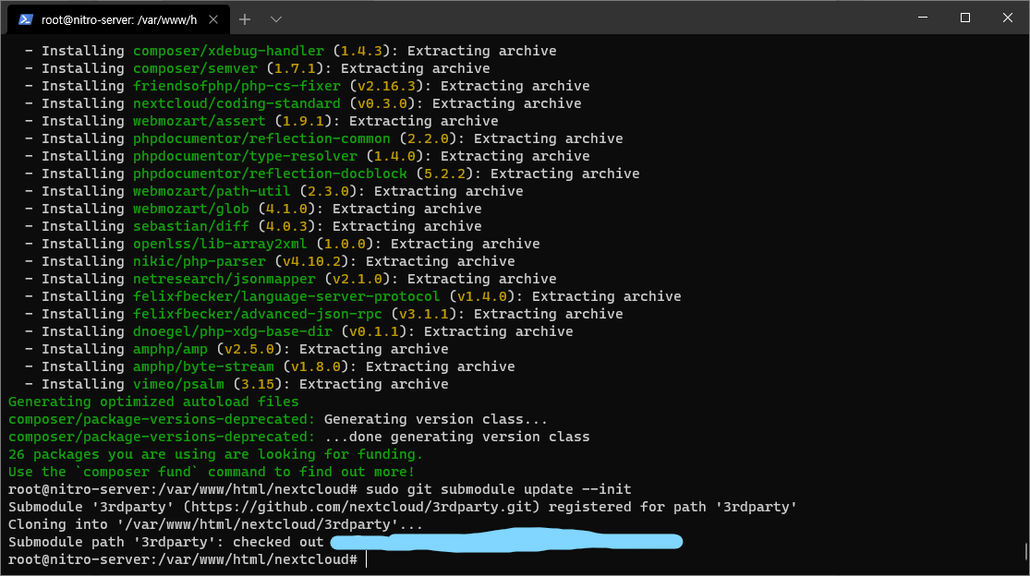Open the new-tab profile dropdown
The height and width of the screenshot is (576, 1030).
(276, 19)
